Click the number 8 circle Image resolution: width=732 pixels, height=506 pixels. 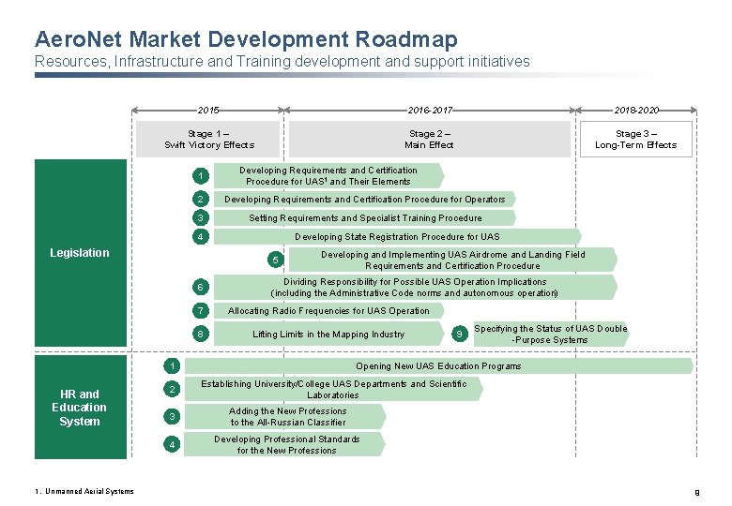point(201,334)
